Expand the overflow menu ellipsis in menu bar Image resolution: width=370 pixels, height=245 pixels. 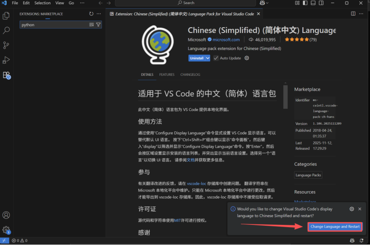[82, 3]
